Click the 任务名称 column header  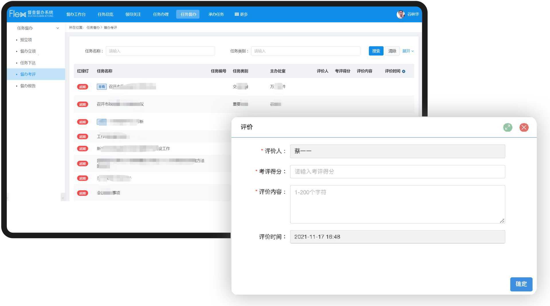click(105, 71)
